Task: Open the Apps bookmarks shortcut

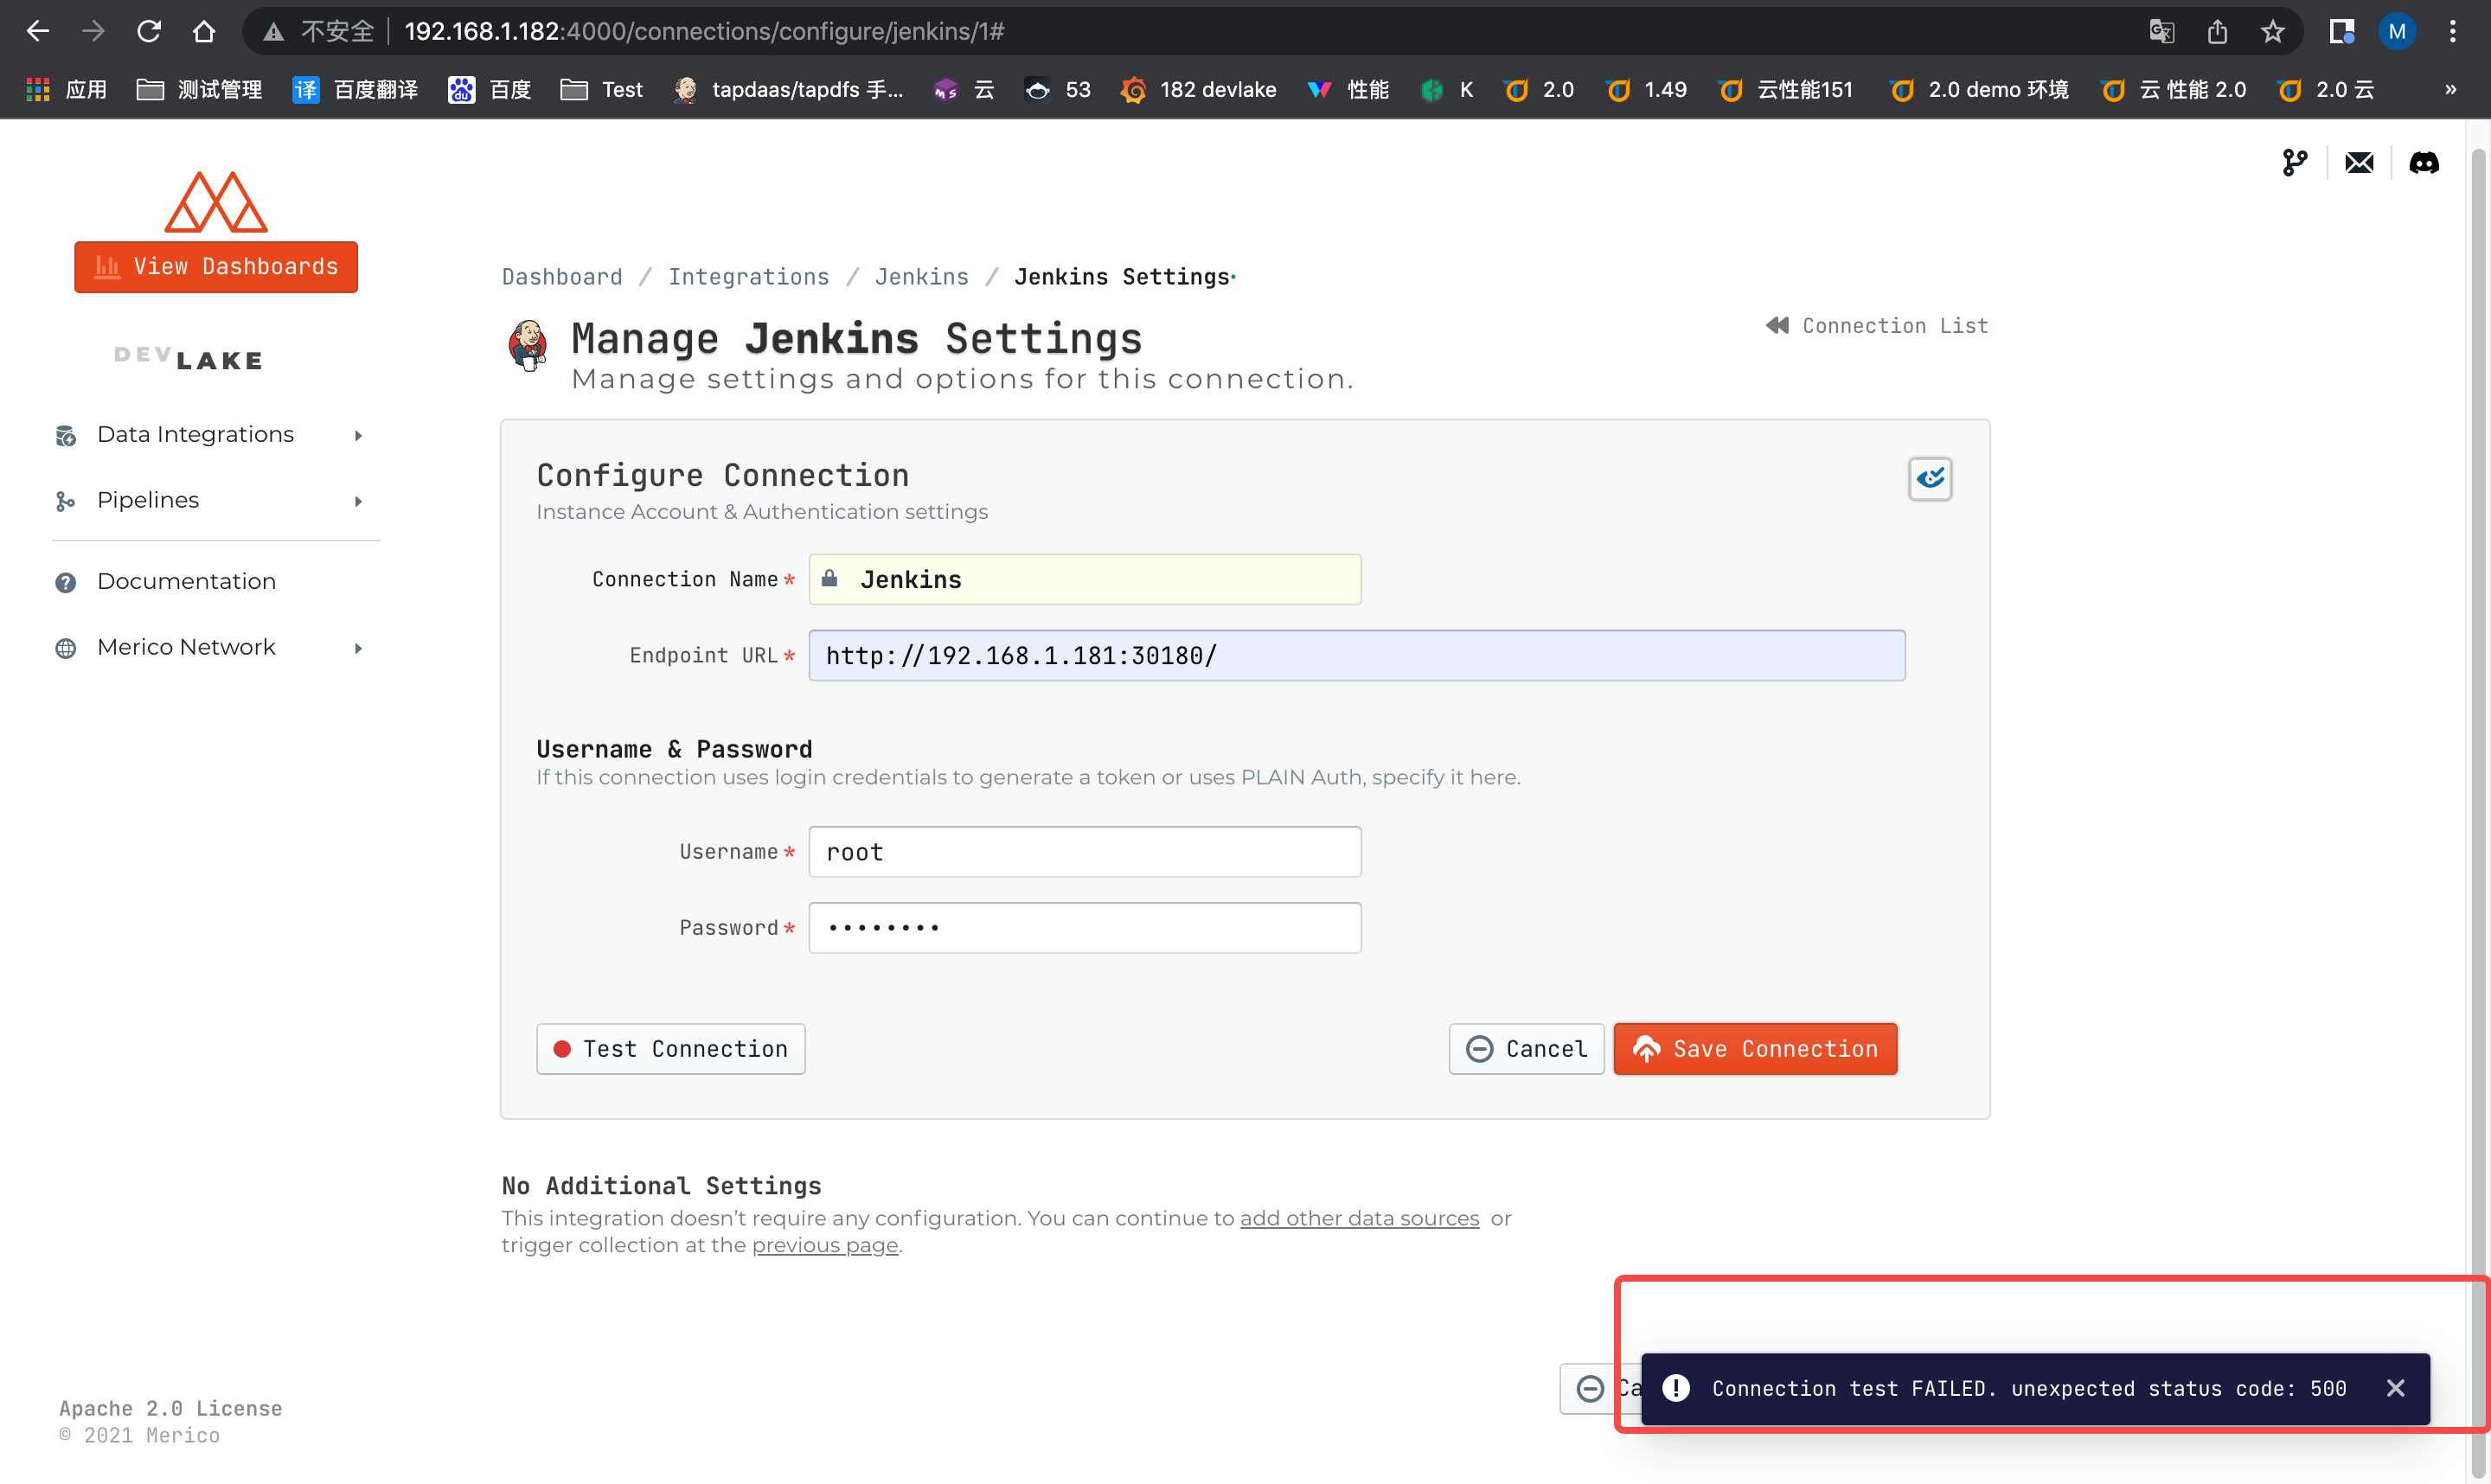Action: 66,90
